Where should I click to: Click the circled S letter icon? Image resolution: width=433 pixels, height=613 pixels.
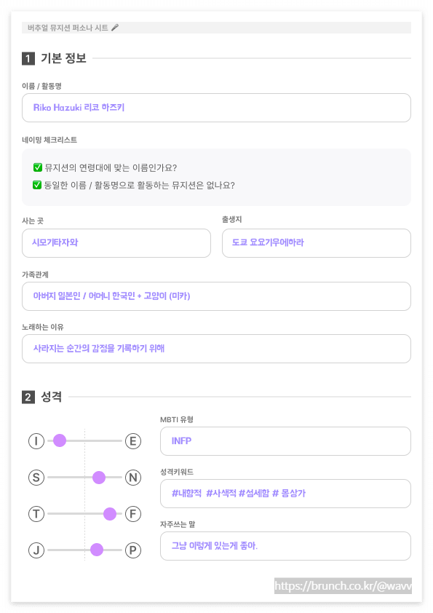(36, 478)
